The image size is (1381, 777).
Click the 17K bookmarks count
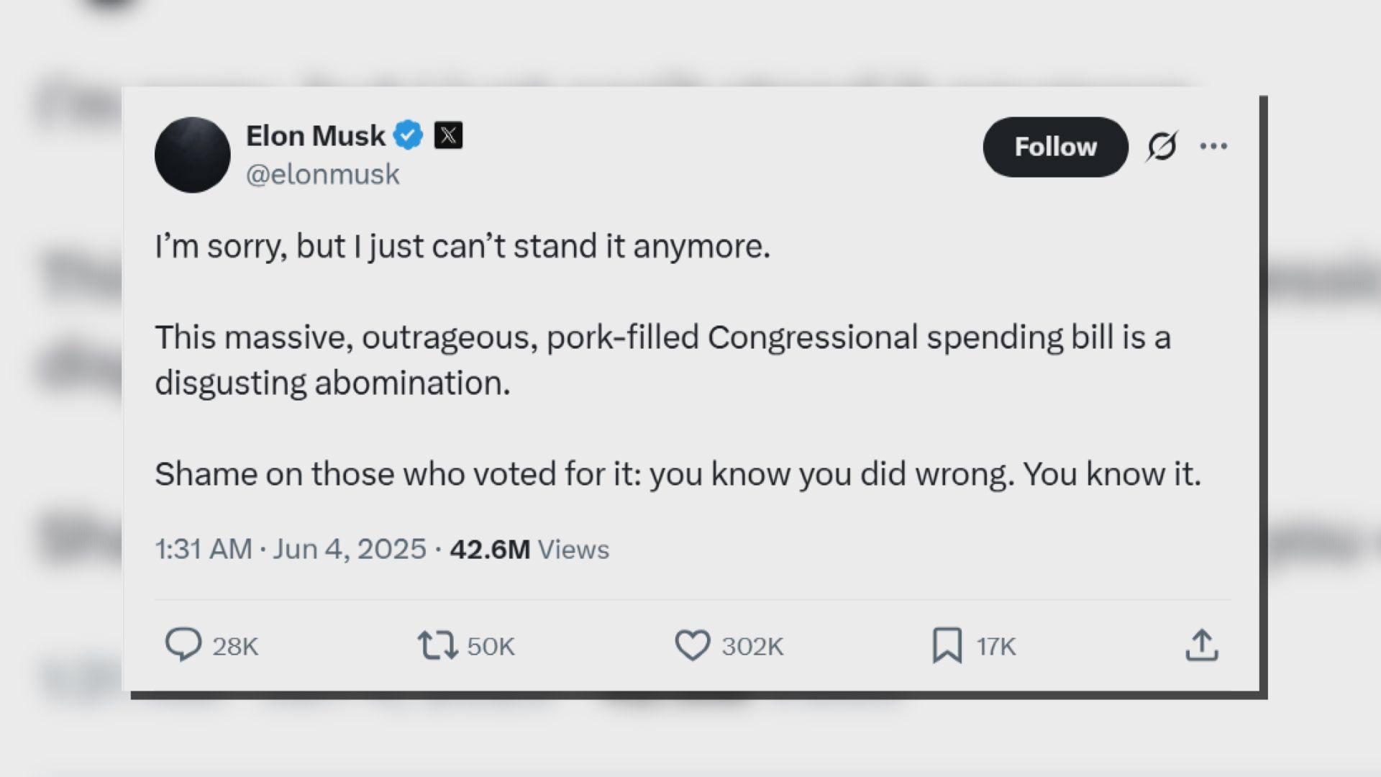coord(996,646)
